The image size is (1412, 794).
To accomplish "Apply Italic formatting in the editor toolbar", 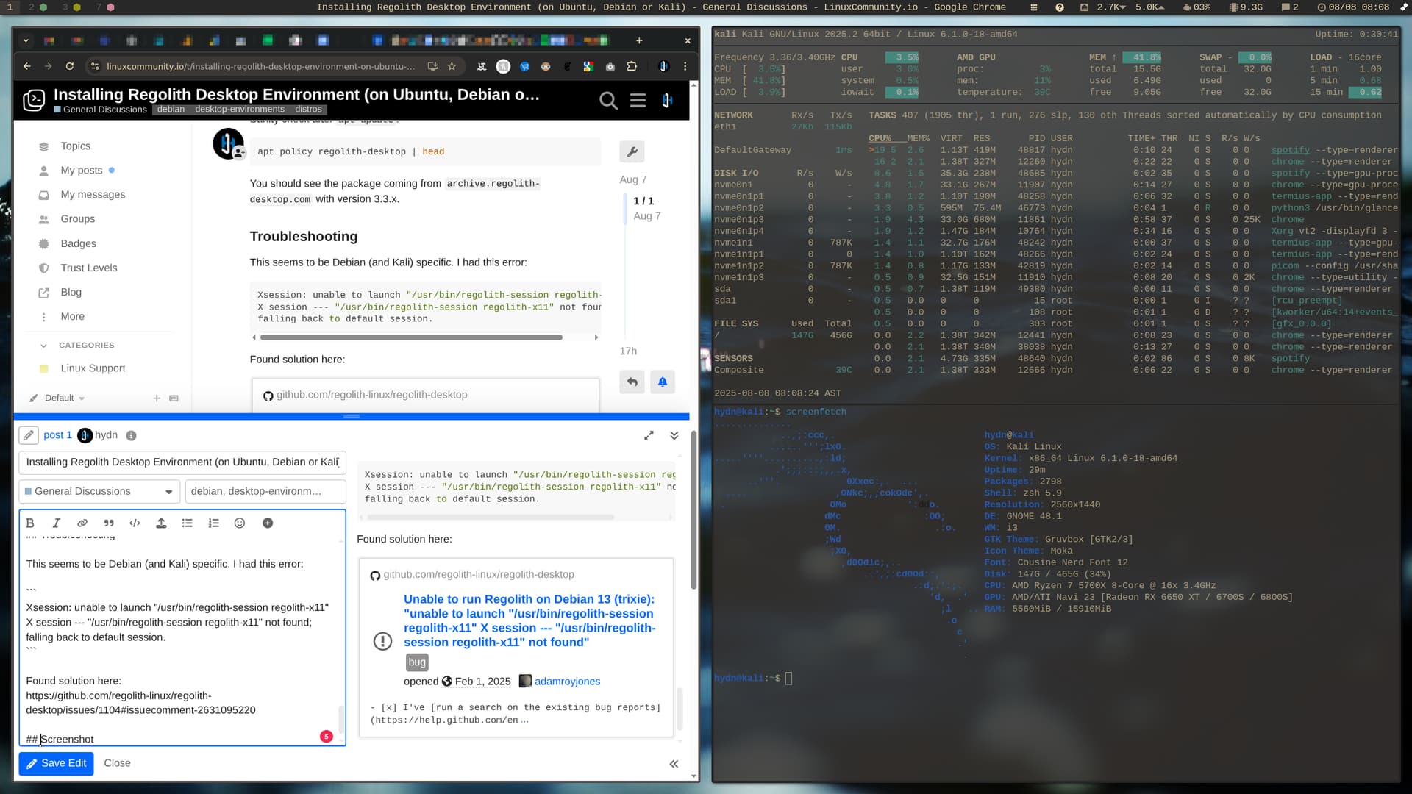I will tap(56, 523).
